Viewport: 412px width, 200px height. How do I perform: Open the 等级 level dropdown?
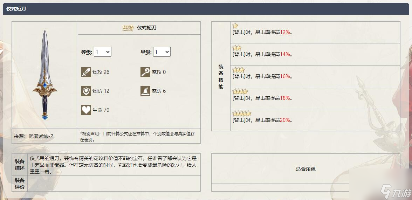point(103,52)
